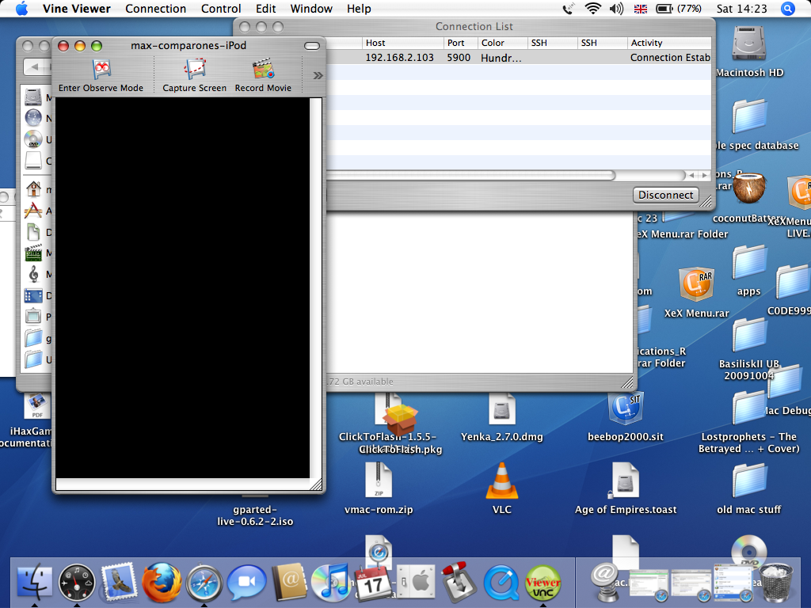Screen dimensions: 811x608
Task: Open the Connection menu
Action: [156, 9]
